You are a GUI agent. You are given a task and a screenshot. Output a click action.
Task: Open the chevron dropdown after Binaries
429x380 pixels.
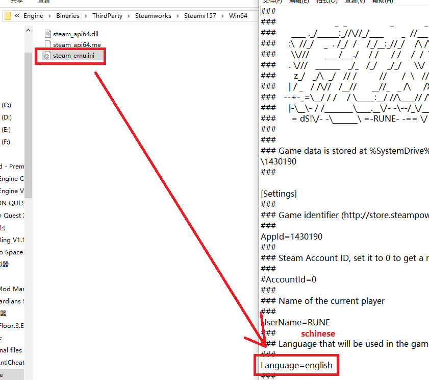(86, 16)
